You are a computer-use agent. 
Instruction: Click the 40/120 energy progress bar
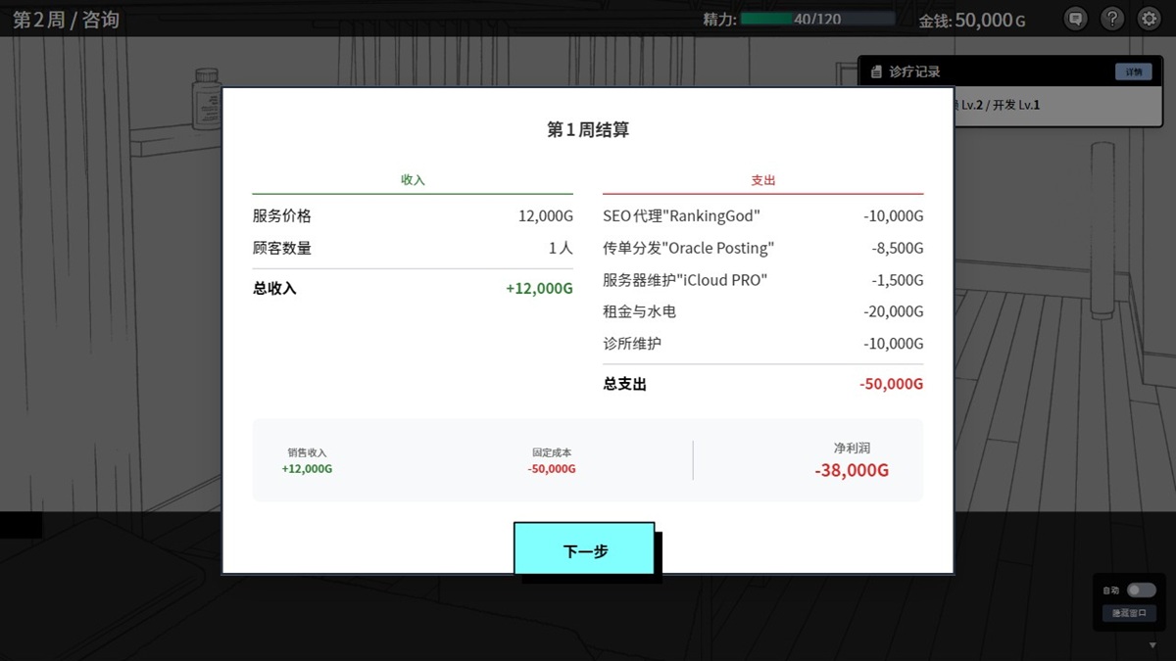818,18
